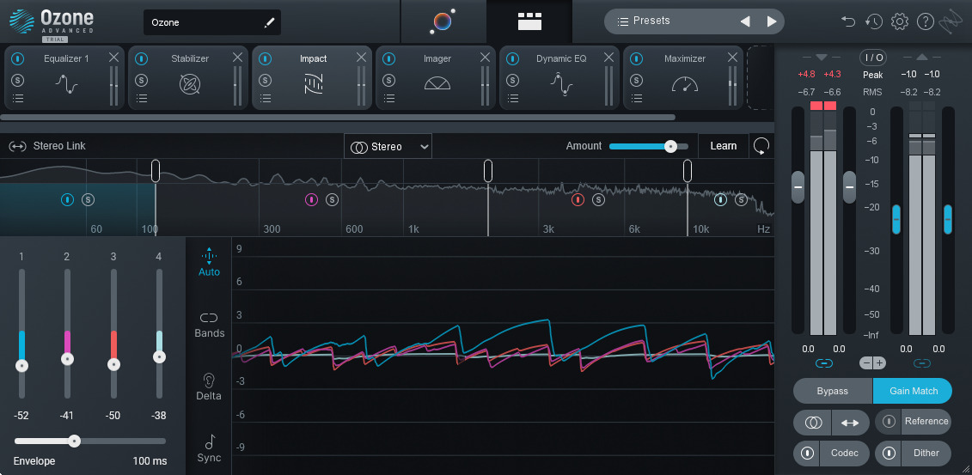972x475 pixels.
Task: Open the Reference panel
Action: click(926, 422)
